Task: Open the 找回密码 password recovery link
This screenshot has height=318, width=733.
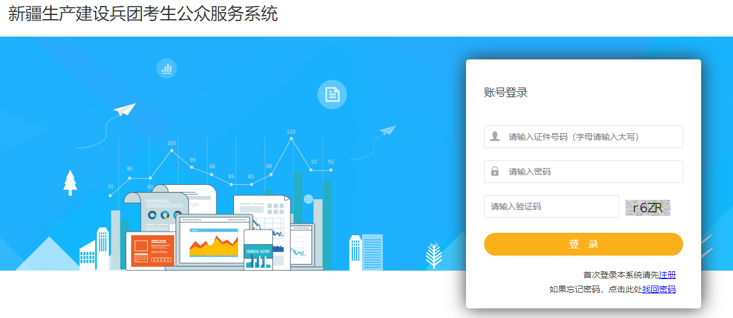Action: [659, 289]
